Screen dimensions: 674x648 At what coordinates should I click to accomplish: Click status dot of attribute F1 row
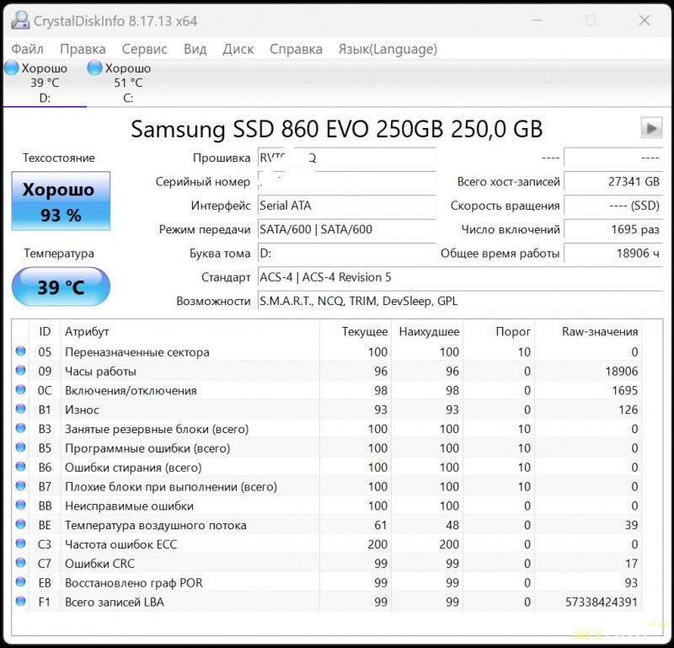coord(20,601)
